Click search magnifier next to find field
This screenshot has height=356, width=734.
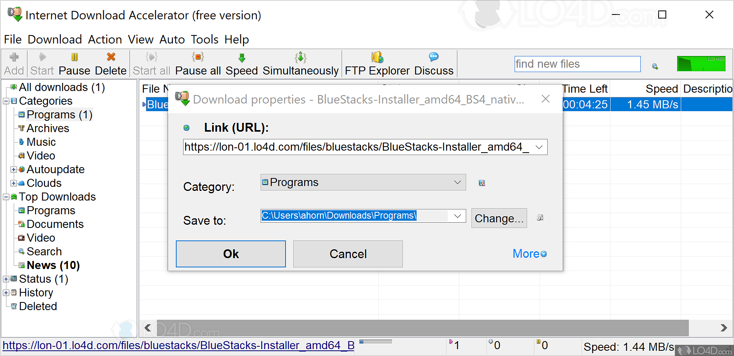[x=655, y=66]
